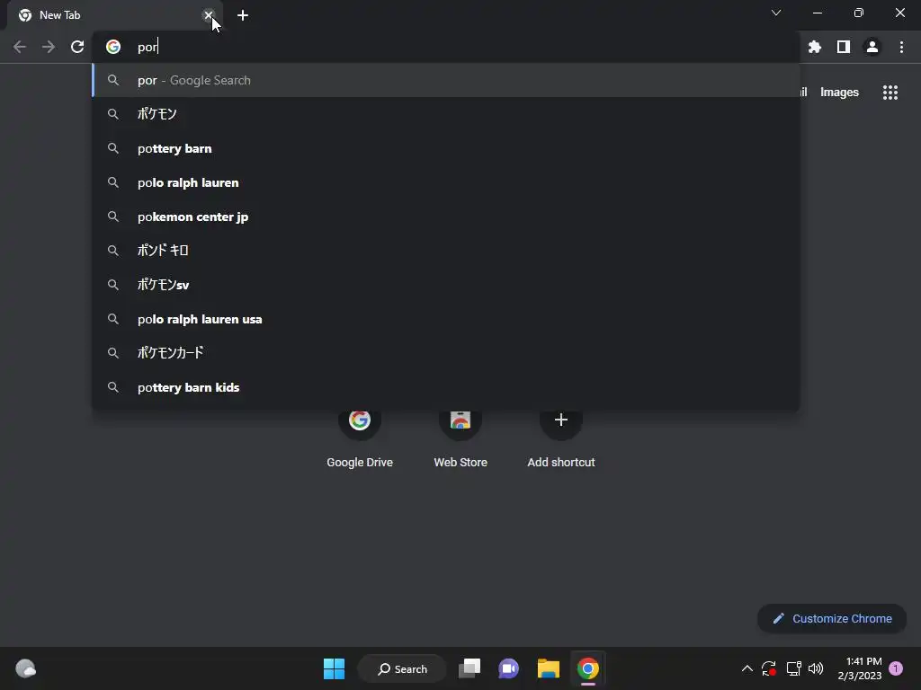The image size is (921, 690).
Task: Select the 'pottery barn' suggestion
Action: tap(446, 148)
